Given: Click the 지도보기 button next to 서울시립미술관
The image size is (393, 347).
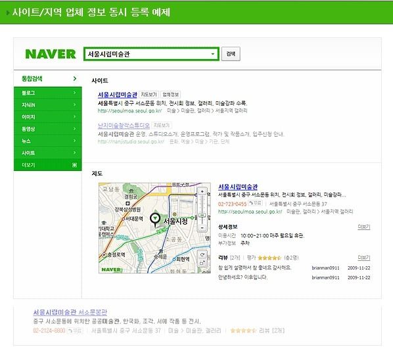Looking at the screenshot, I should (x=149, y=95).
